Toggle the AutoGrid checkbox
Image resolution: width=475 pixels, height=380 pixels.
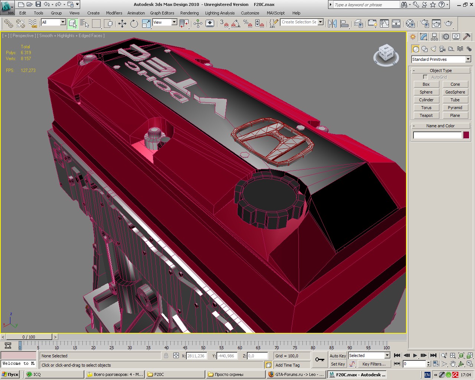click(425, 77)
